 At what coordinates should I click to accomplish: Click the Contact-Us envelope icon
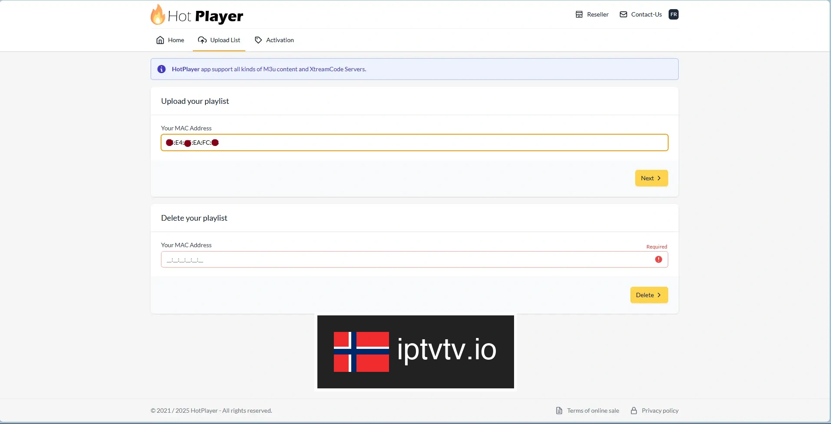623,14
